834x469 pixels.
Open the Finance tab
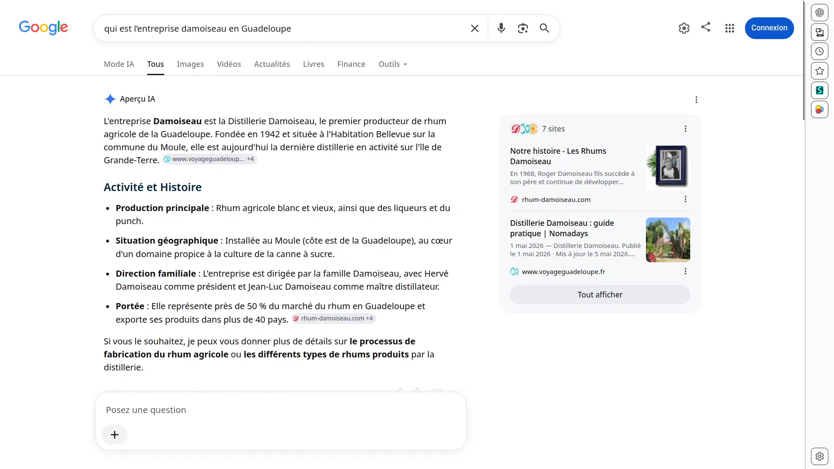click(x=351, y=64)
